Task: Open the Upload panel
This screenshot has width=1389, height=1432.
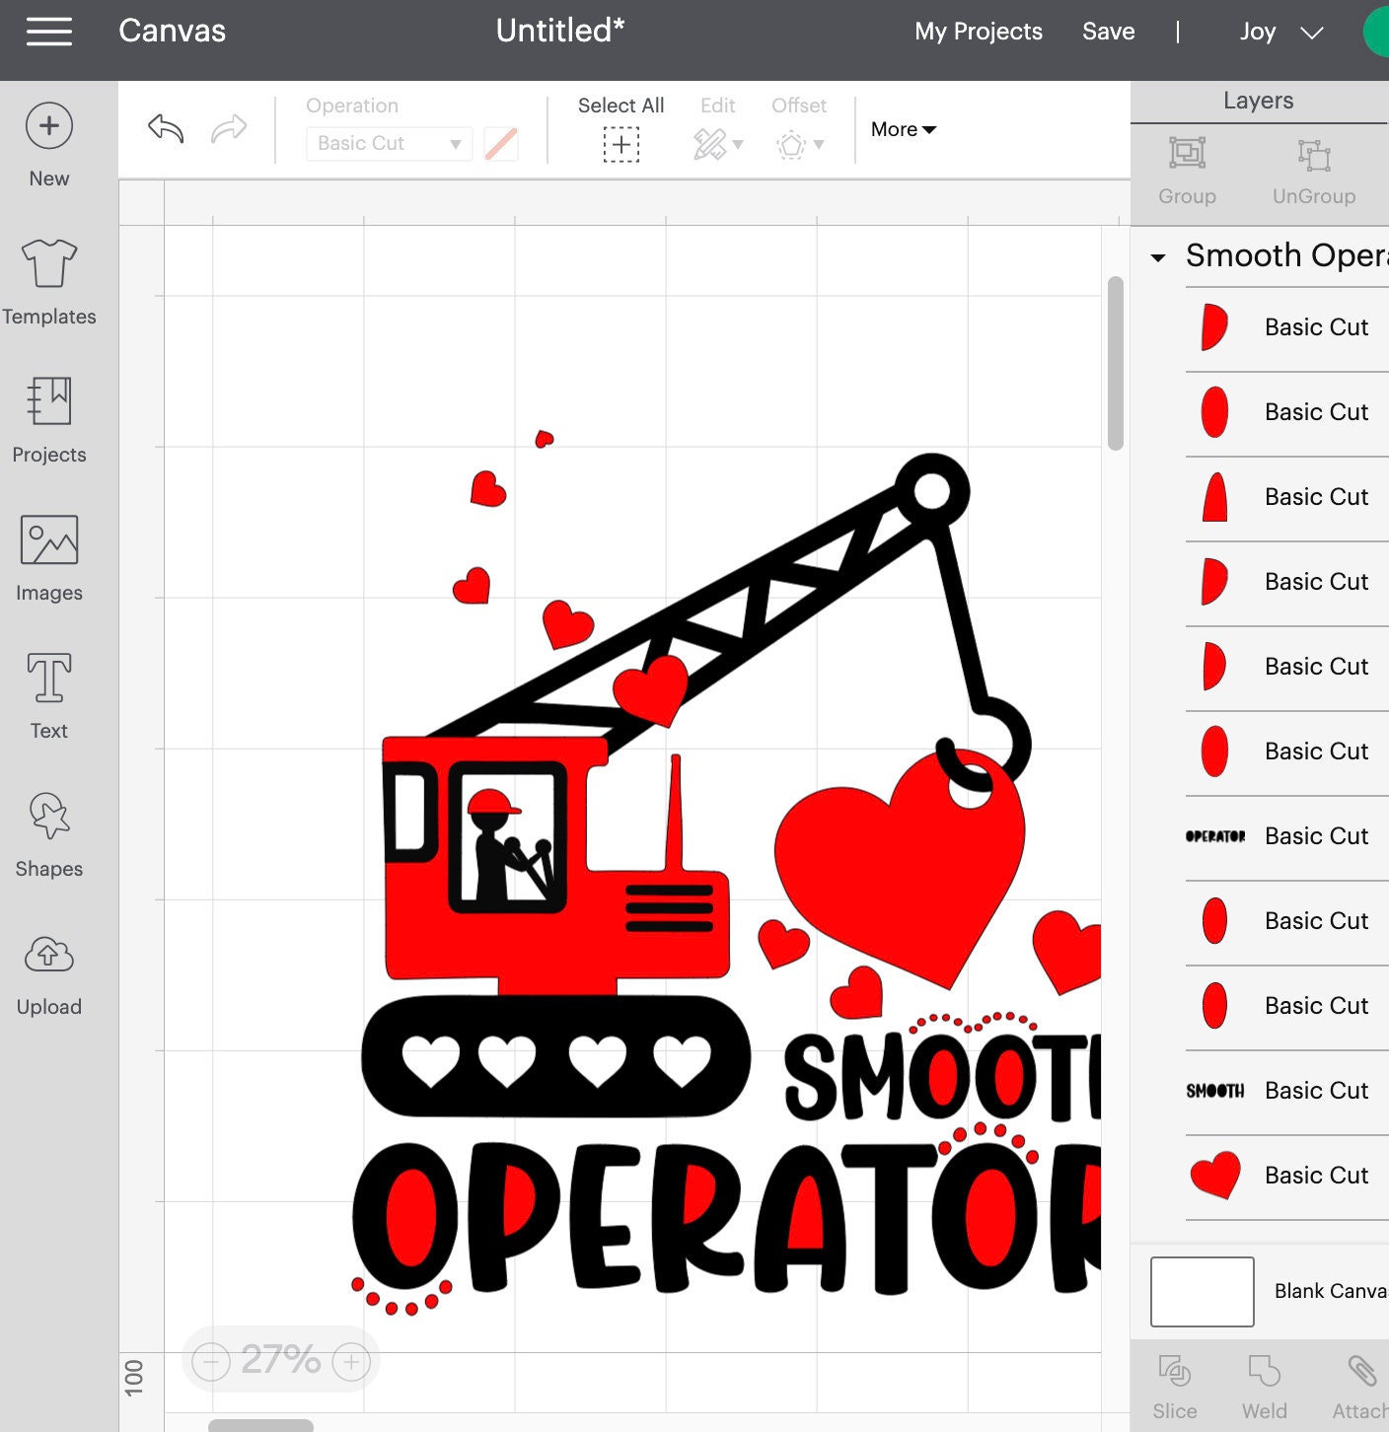Action: pyautogui.click(x=48, y=971)
